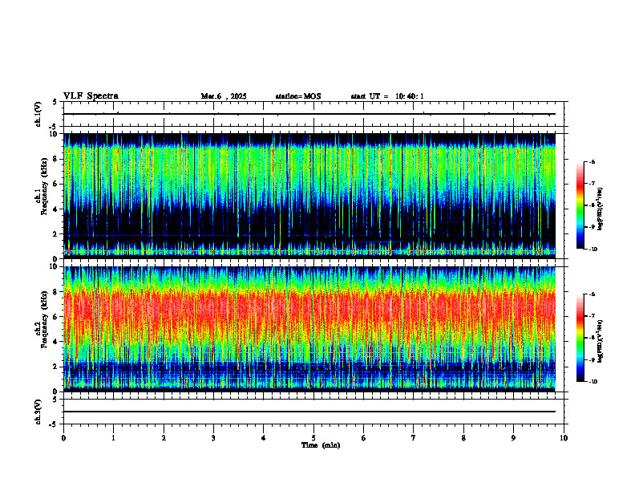Click time axis tick label "5"
The height and width of the screenshot is (491, 635).
313,438
